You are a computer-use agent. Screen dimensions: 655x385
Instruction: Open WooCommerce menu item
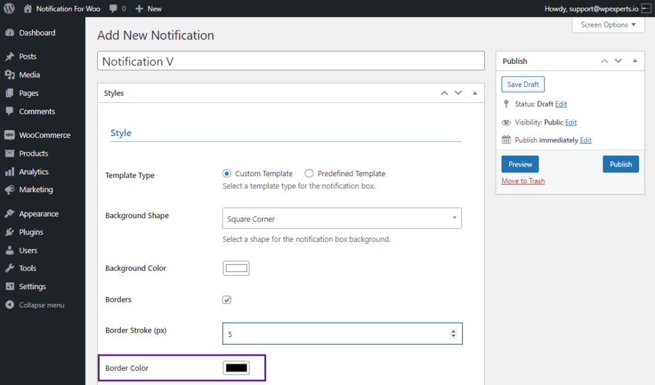[x=45, y=135]
